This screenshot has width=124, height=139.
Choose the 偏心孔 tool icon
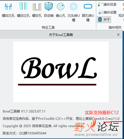click(61, 6)
